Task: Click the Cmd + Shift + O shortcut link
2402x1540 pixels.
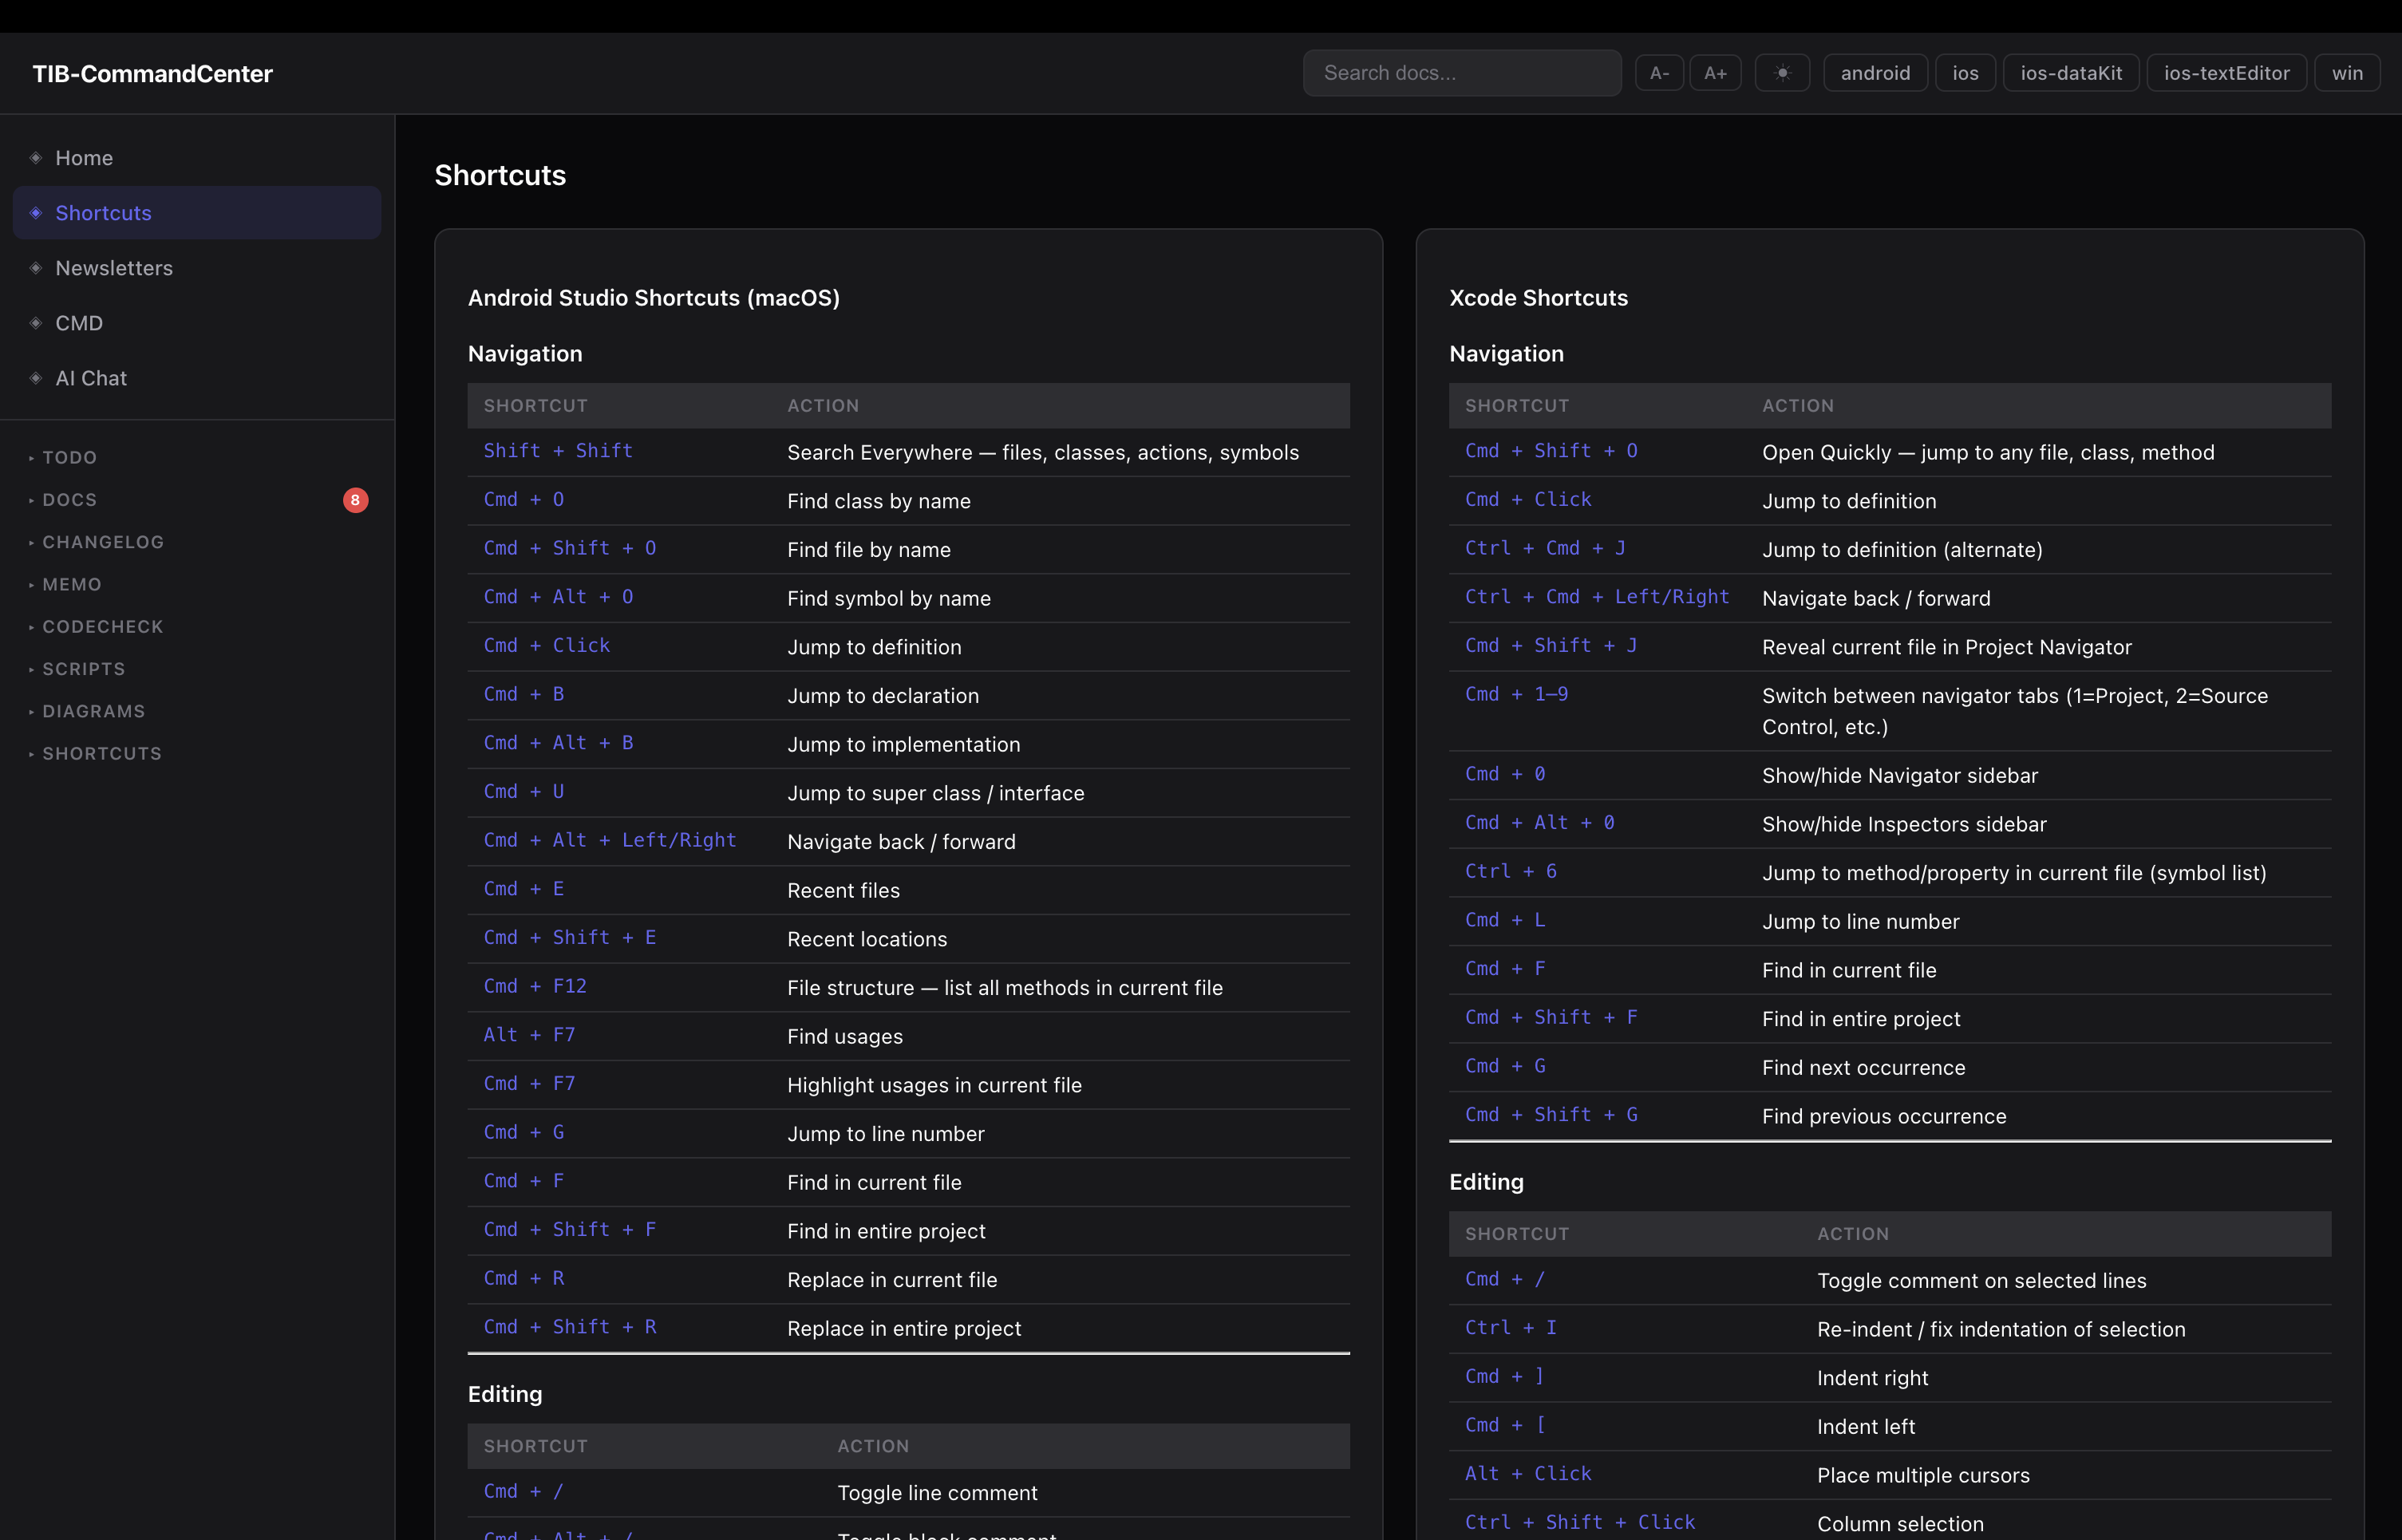Action: [x=1551, y=450]
